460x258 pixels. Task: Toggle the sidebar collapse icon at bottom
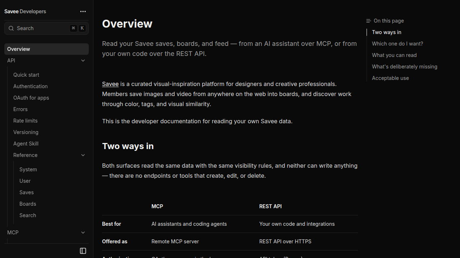pyautogui.click(x=83, y=251)
